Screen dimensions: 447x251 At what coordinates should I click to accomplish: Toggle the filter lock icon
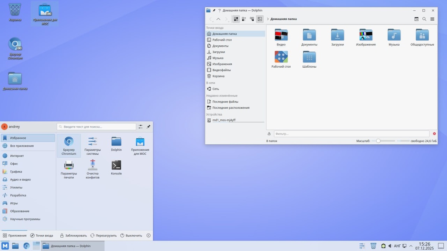(x=269, y=133)
